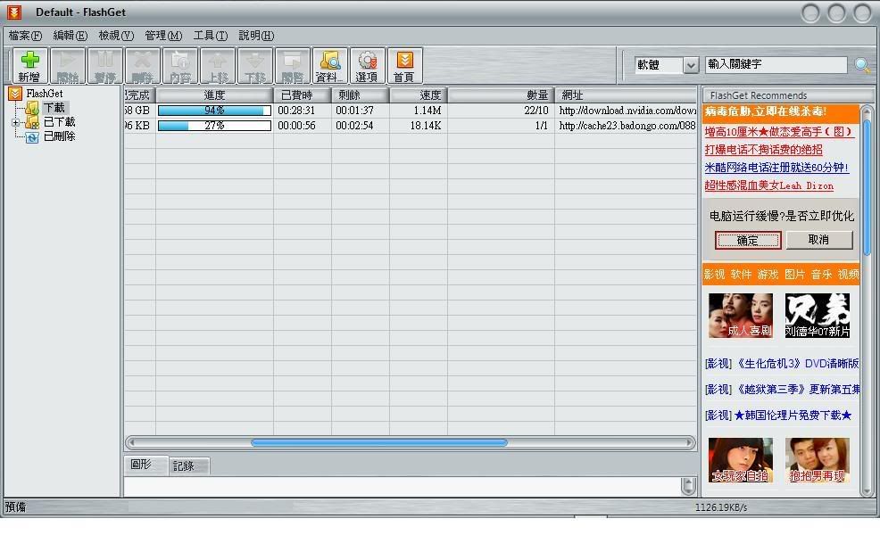Viewport: 880px width, 535px height.
Task: Click the 影视 category link
Action: (714, 275)
